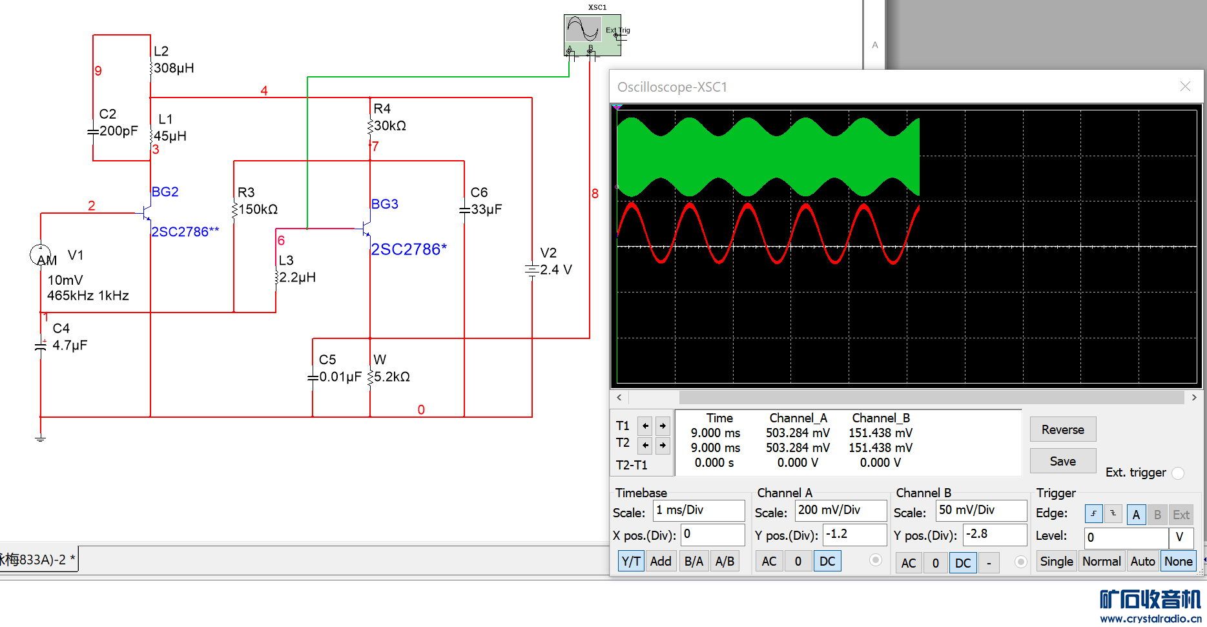
Task: Set trigger mode to Auto
Action: coord(1142,561)
